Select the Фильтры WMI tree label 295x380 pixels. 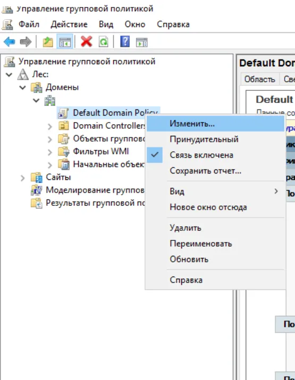[x=101, y=151]
